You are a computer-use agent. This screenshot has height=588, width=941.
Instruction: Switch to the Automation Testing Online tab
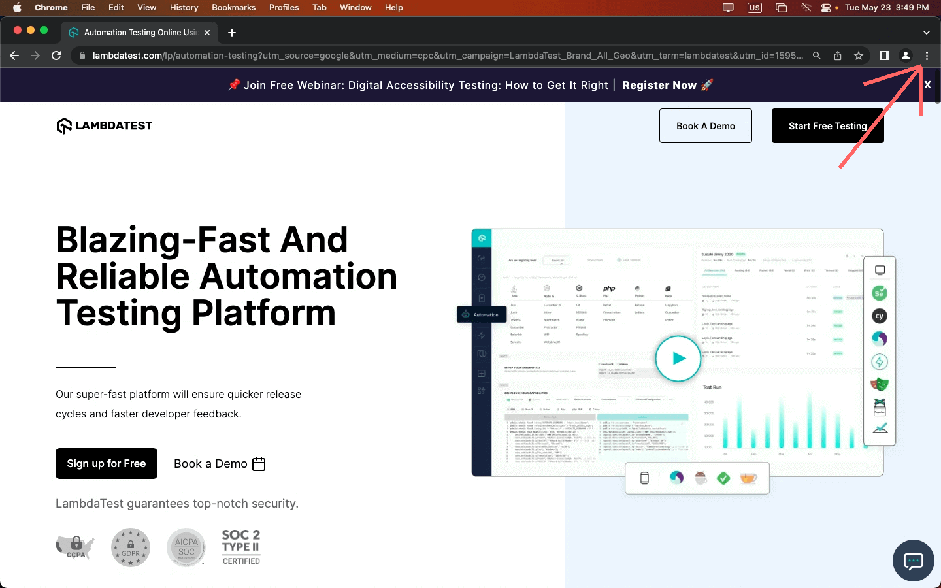pyautogui.click(x=137, y=31)
